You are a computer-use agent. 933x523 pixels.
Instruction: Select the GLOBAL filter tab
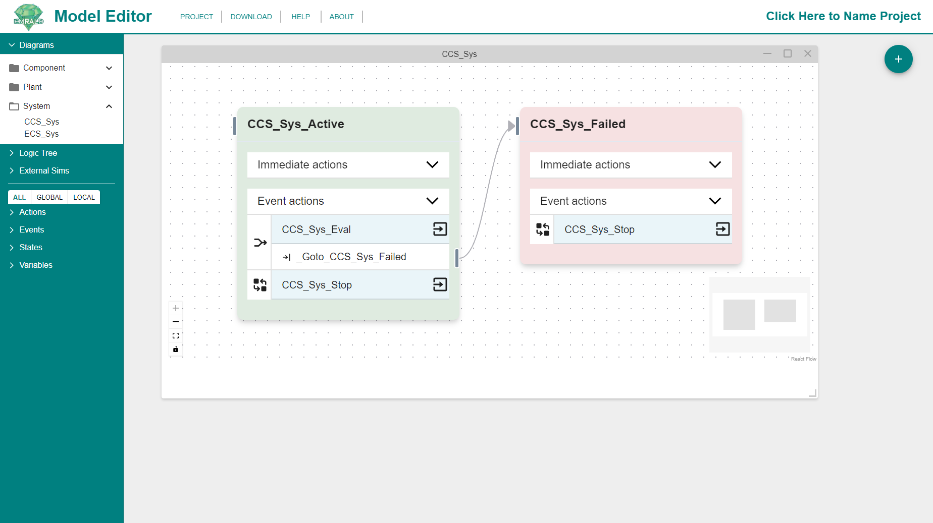[49, 197]
